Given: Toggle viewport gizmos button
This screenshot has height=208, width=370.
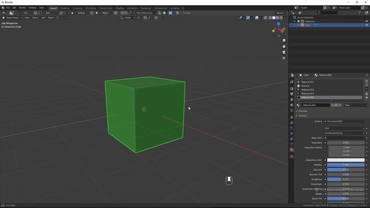Looking at the screenshot, I should (248, 18).
